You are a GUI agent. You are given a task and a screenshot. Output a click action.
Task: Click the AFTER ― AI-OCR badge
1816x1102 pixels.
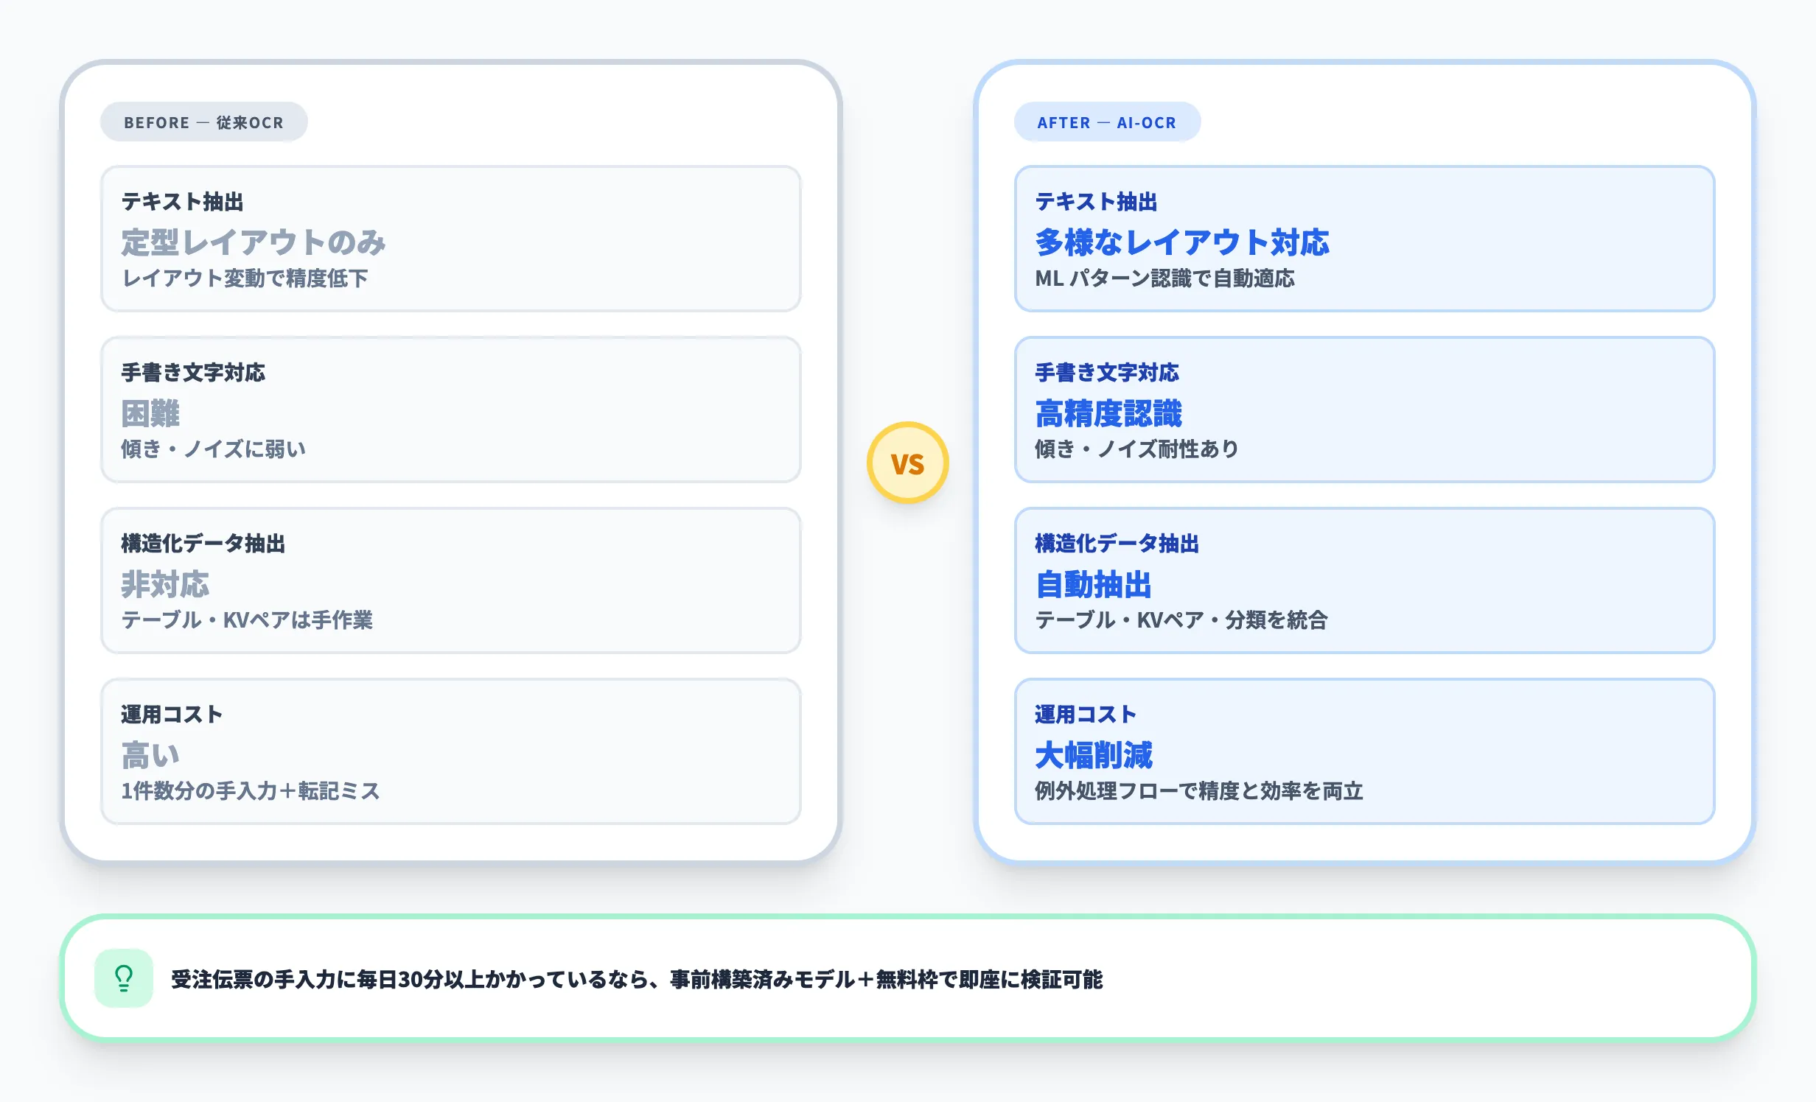pyautogui.click(x=1107, y=122)
